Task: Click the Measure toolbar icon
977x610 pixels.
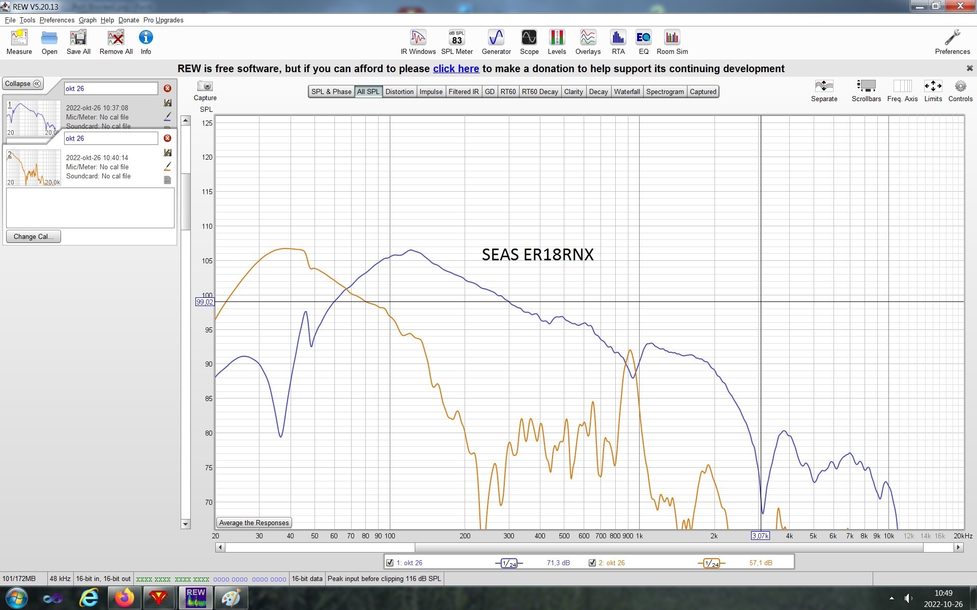Action: [19, 42]
